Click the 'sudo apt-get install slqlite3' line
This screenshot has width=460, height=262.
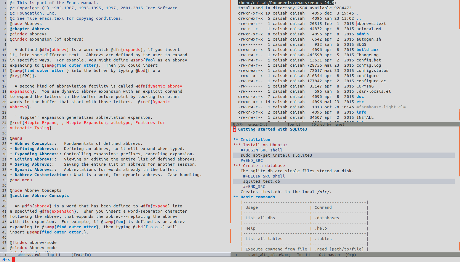pyautogui.click(x=344, y=155)
